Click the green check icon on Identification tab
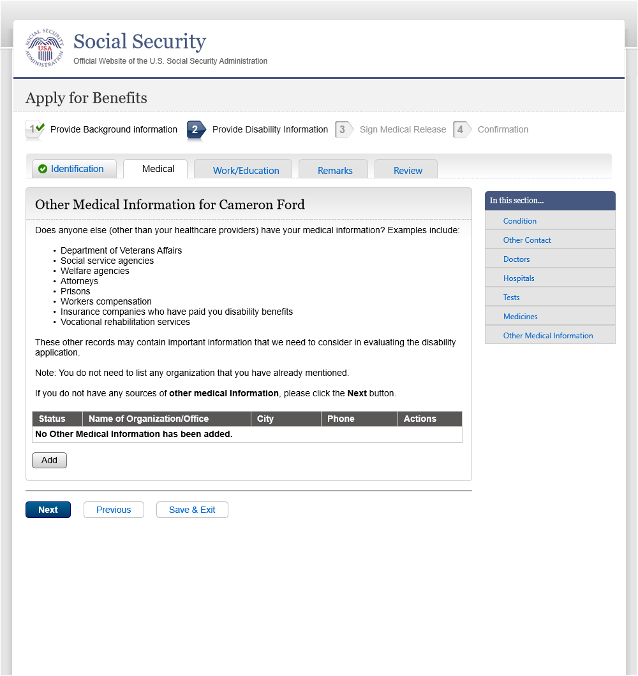This screenshot has width=638, height=676. tap(43, 169)
